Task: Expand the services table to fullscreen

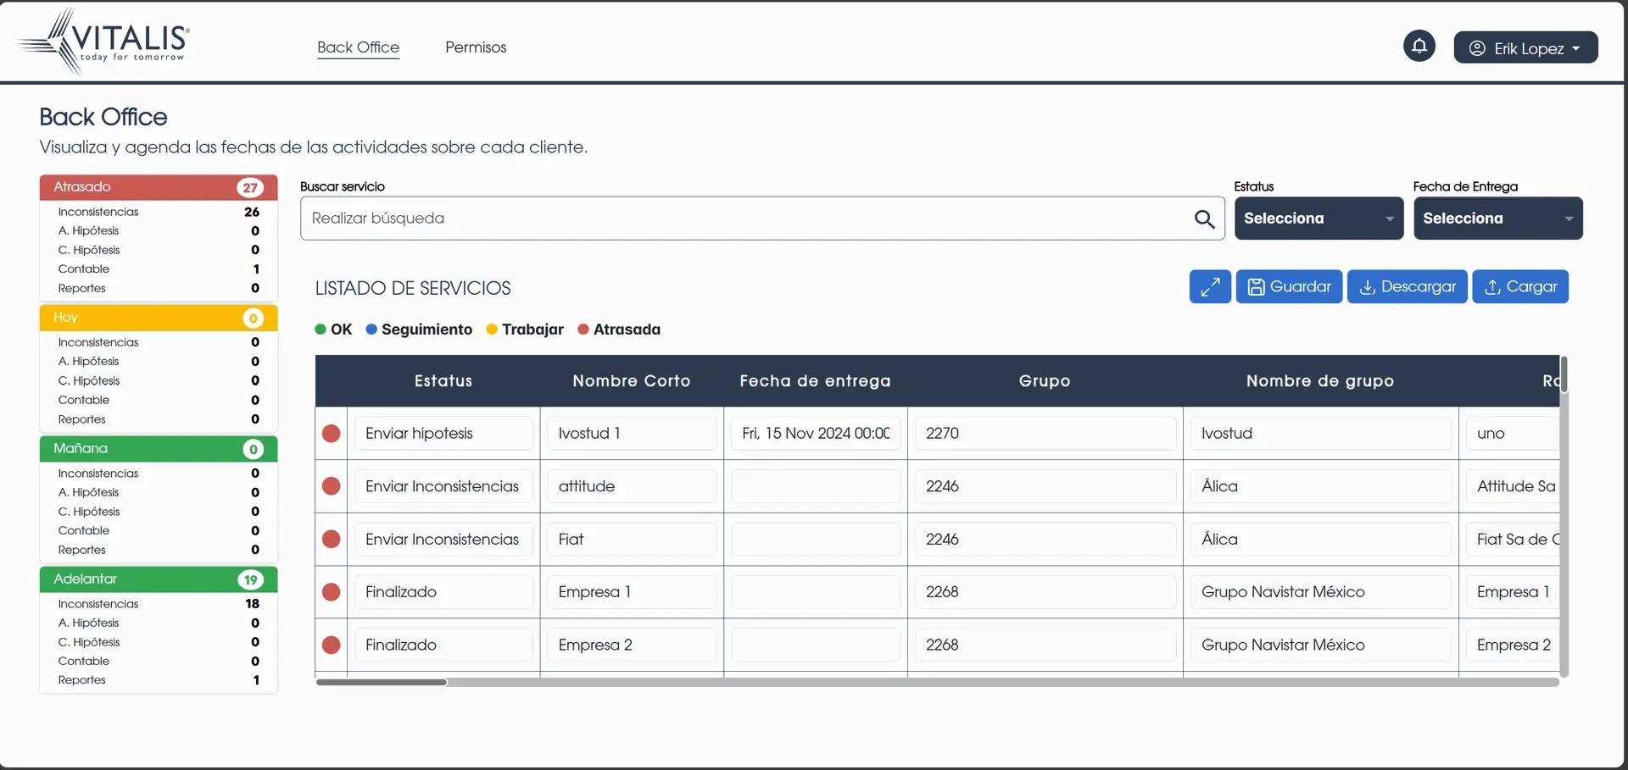Action: (x=1209, y=287)
